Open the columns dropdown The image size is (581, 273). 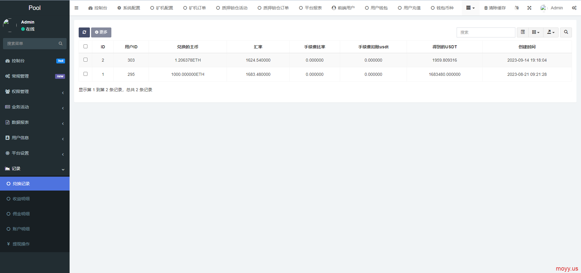click(536, 32)
